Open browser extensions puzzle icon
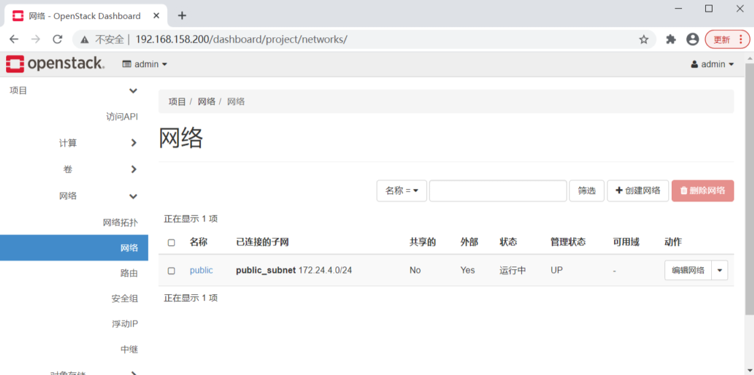754x375 pixels. coord(671,39)
